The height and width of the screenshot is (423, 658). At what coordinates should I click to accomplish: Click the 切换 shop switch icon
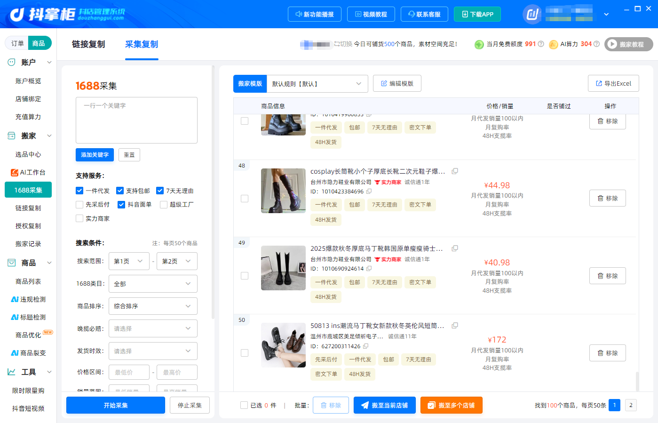point(337,44)
